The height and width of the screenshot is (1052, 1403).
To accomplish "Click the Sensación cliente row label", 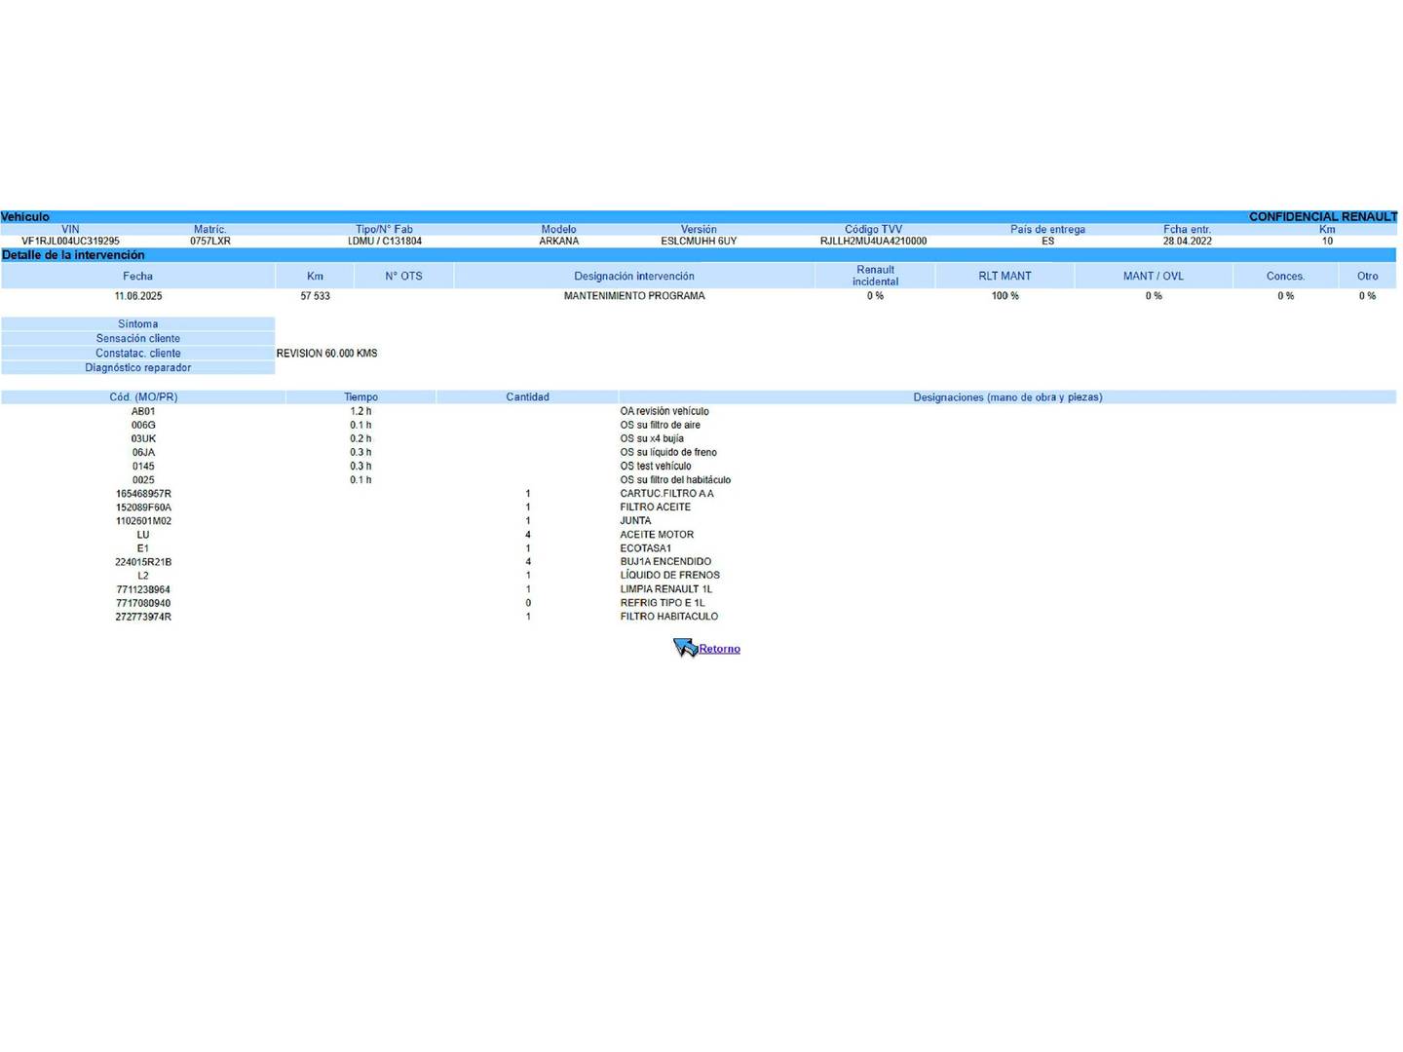I will click(138, 339).
